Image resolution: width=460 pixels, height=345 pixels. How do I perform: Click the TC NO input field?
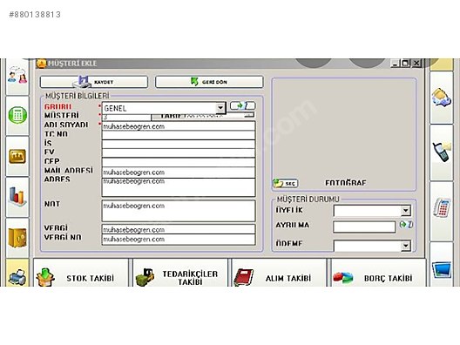pyautogui.click(x=179, y=135)
